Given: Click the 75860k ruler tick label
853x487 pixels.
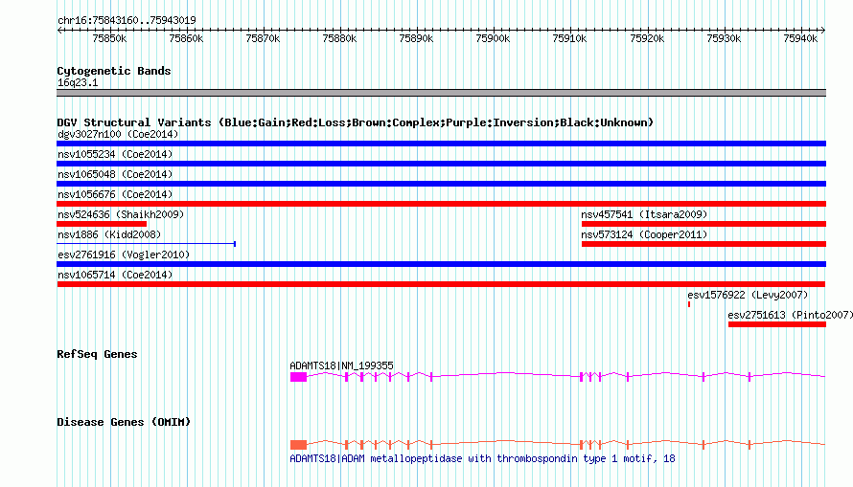Looking at the screenshot, I should click(x=186, y=38).
